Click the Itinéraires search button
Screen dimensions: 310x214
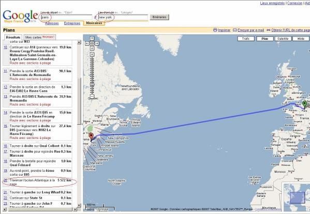coord(159,17)
